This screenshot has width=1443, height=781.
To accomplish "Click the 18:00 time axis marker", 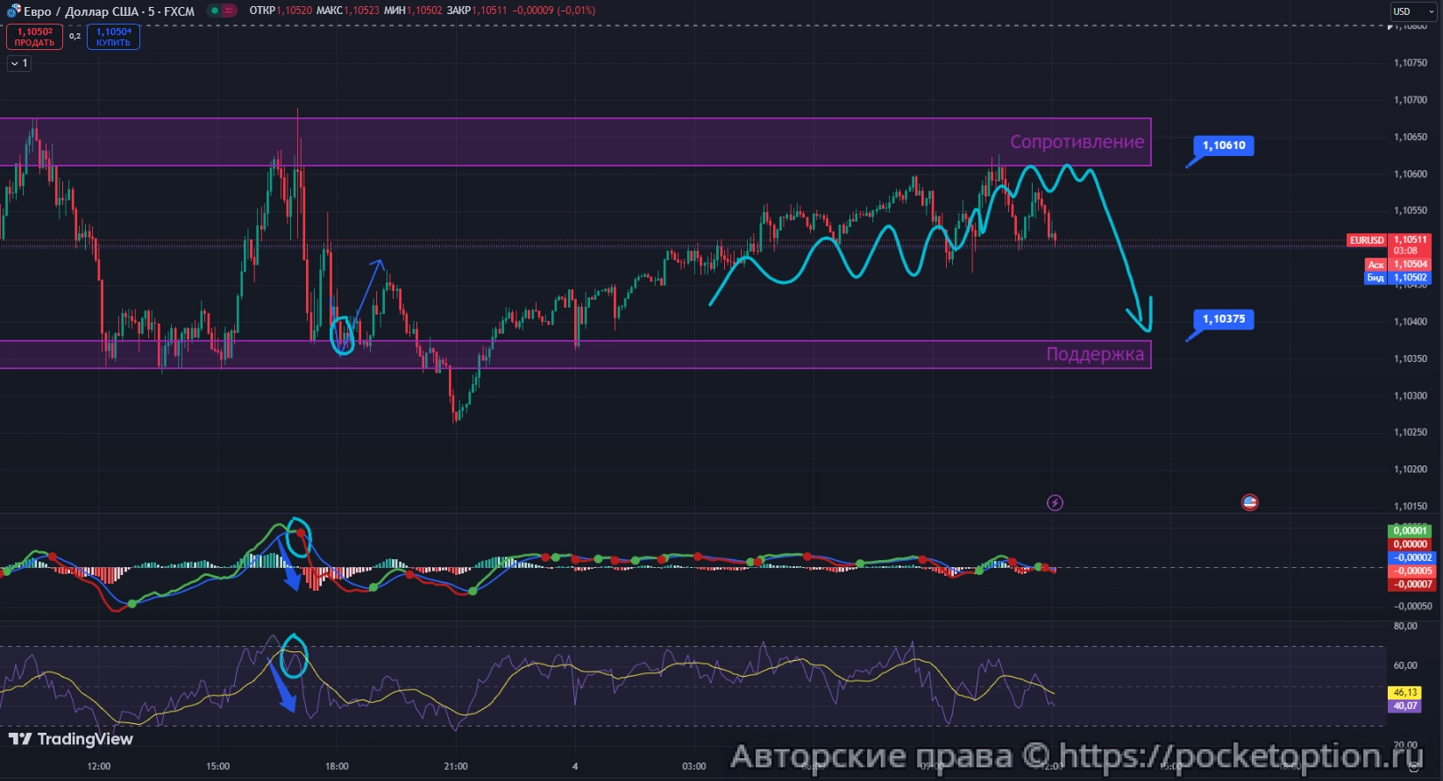I will point(337,766).
